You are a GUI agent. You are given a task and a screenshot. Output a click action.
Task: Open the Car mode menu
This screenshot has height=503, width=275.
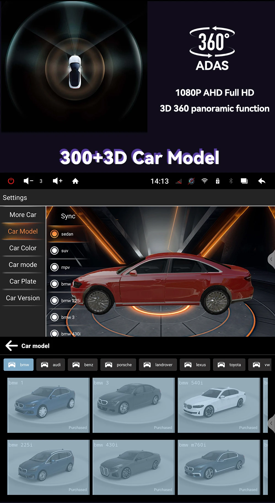[23, 264]
